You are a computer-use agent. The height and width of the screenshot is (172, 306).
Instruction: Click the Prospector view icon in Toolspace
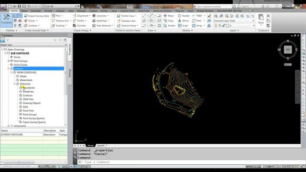click(3, 40)
